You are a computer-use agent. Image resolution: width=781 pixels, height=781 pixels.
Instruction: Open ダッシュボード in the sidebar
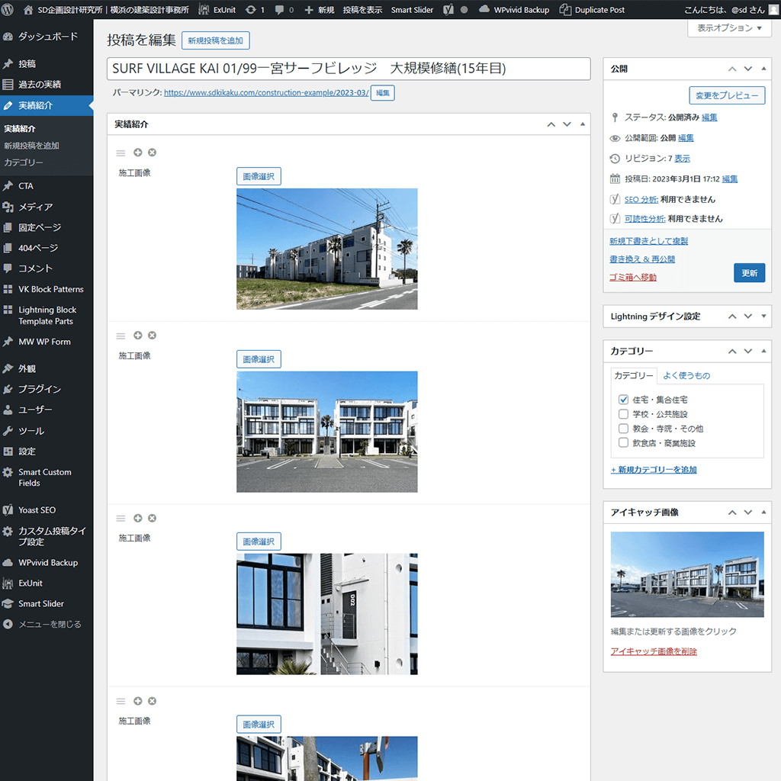tap(47, 37)
